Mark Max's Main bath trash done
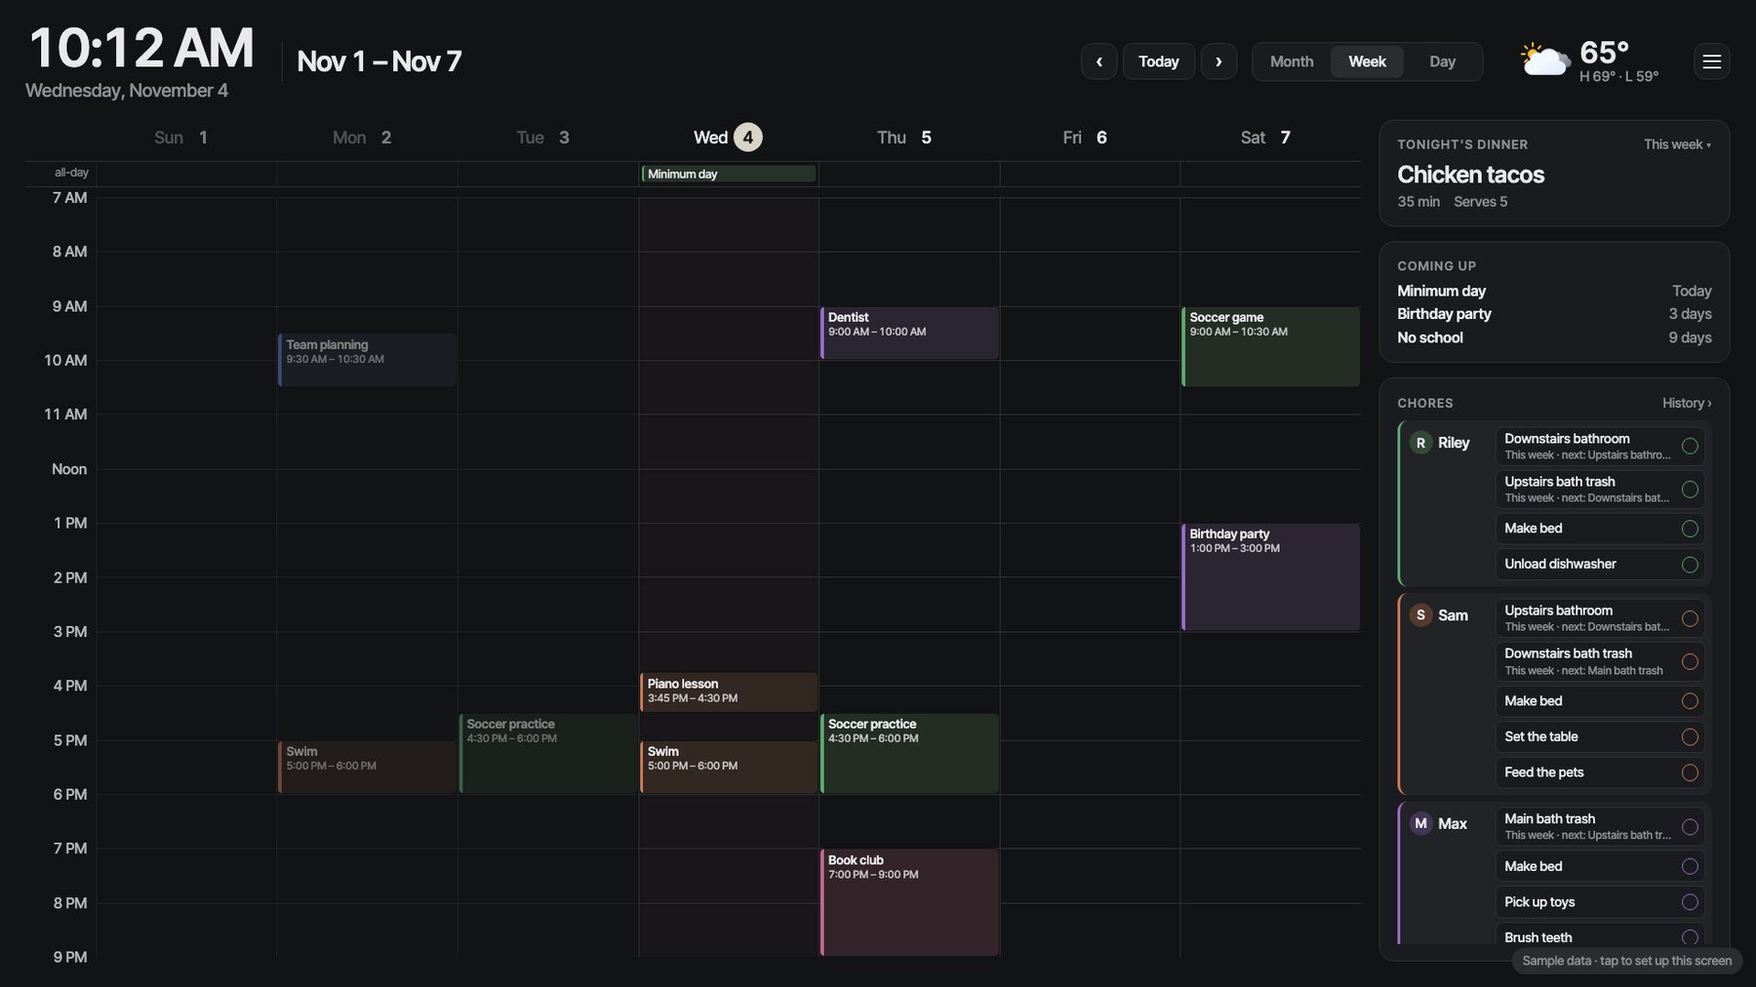The width and height of the screenshot is (1756, 987). pos(1690,827)
